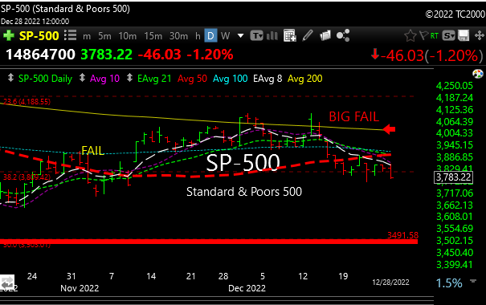Expand the timeframe dropdown arrow
The height and width of the screenshot is (305, 486).
pos(240,36)
